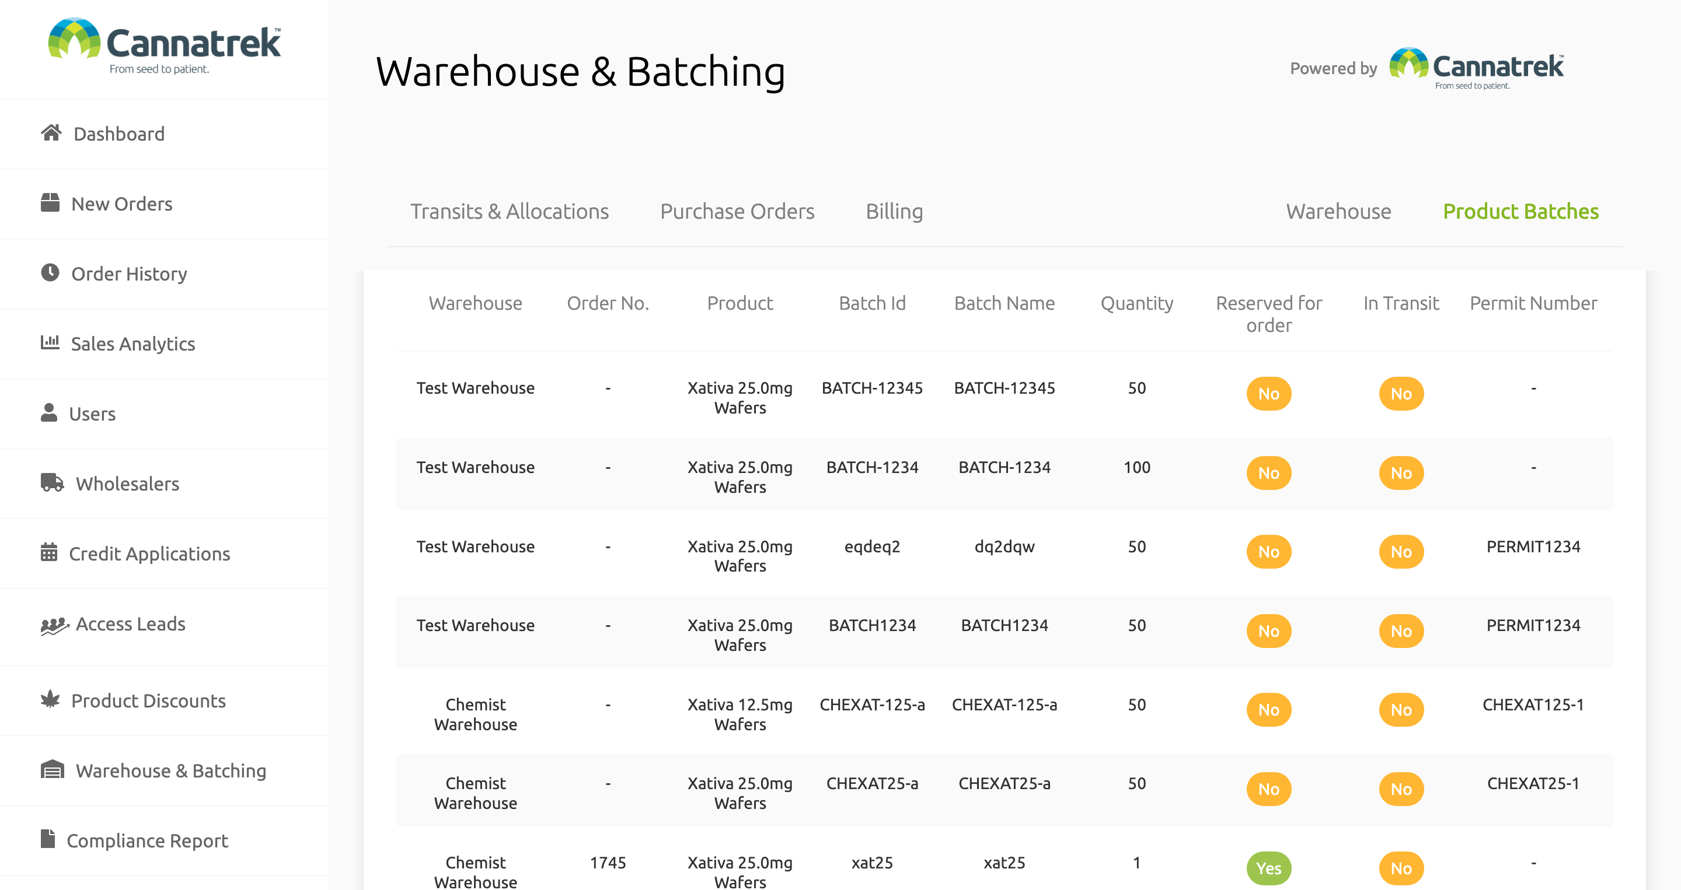1681x890 pixels.
Task: Click the Sales Analytics chart icon
Action: (x=50, y=342)
